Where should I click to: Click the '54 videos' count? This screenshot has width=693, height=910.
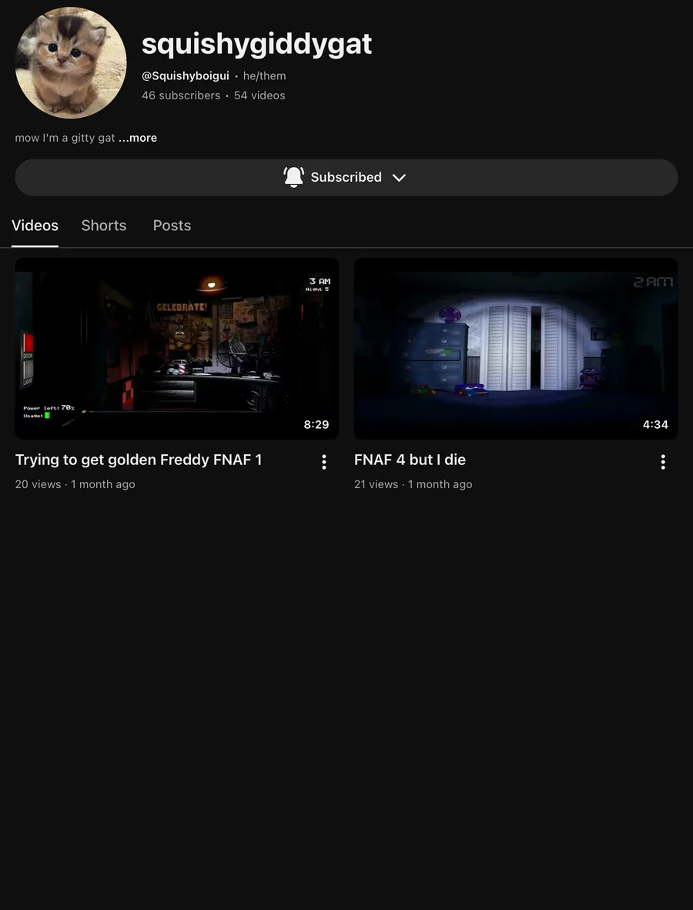point(259,95)
